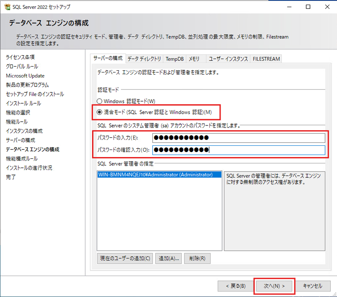
Task: Click the 削除(R) button
Action: point(197,258)
